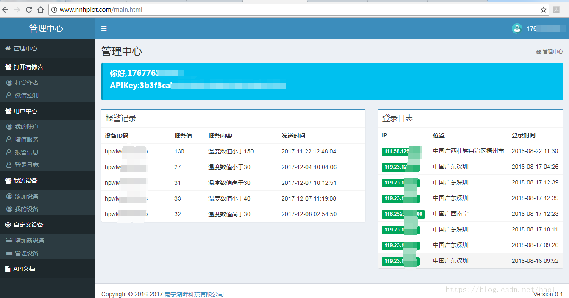This screenshot has width=569, height=298.
Task: Click timestamp 2017-12-04 10:04:06
Action: pyautogui.click(x=309, y=167)
